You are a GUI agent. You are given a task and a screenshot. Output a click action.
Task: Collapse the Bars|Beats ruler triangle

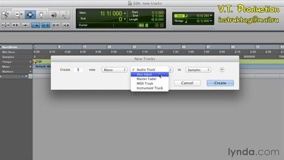1,47
